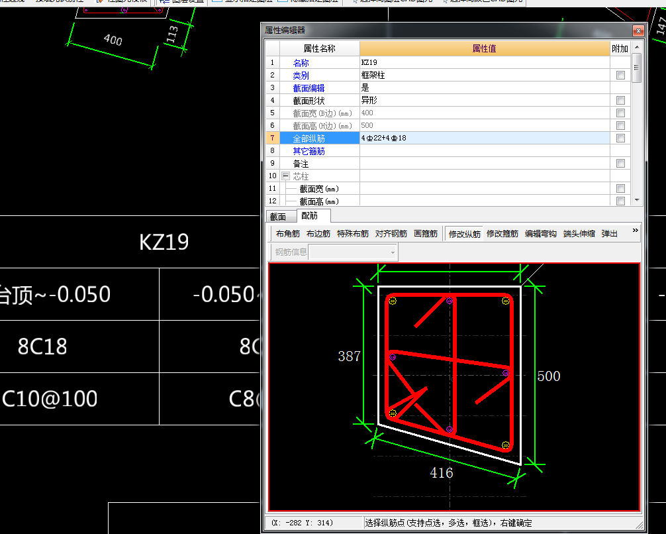Toggle 附加 checkbox for 类别 row

620,76
